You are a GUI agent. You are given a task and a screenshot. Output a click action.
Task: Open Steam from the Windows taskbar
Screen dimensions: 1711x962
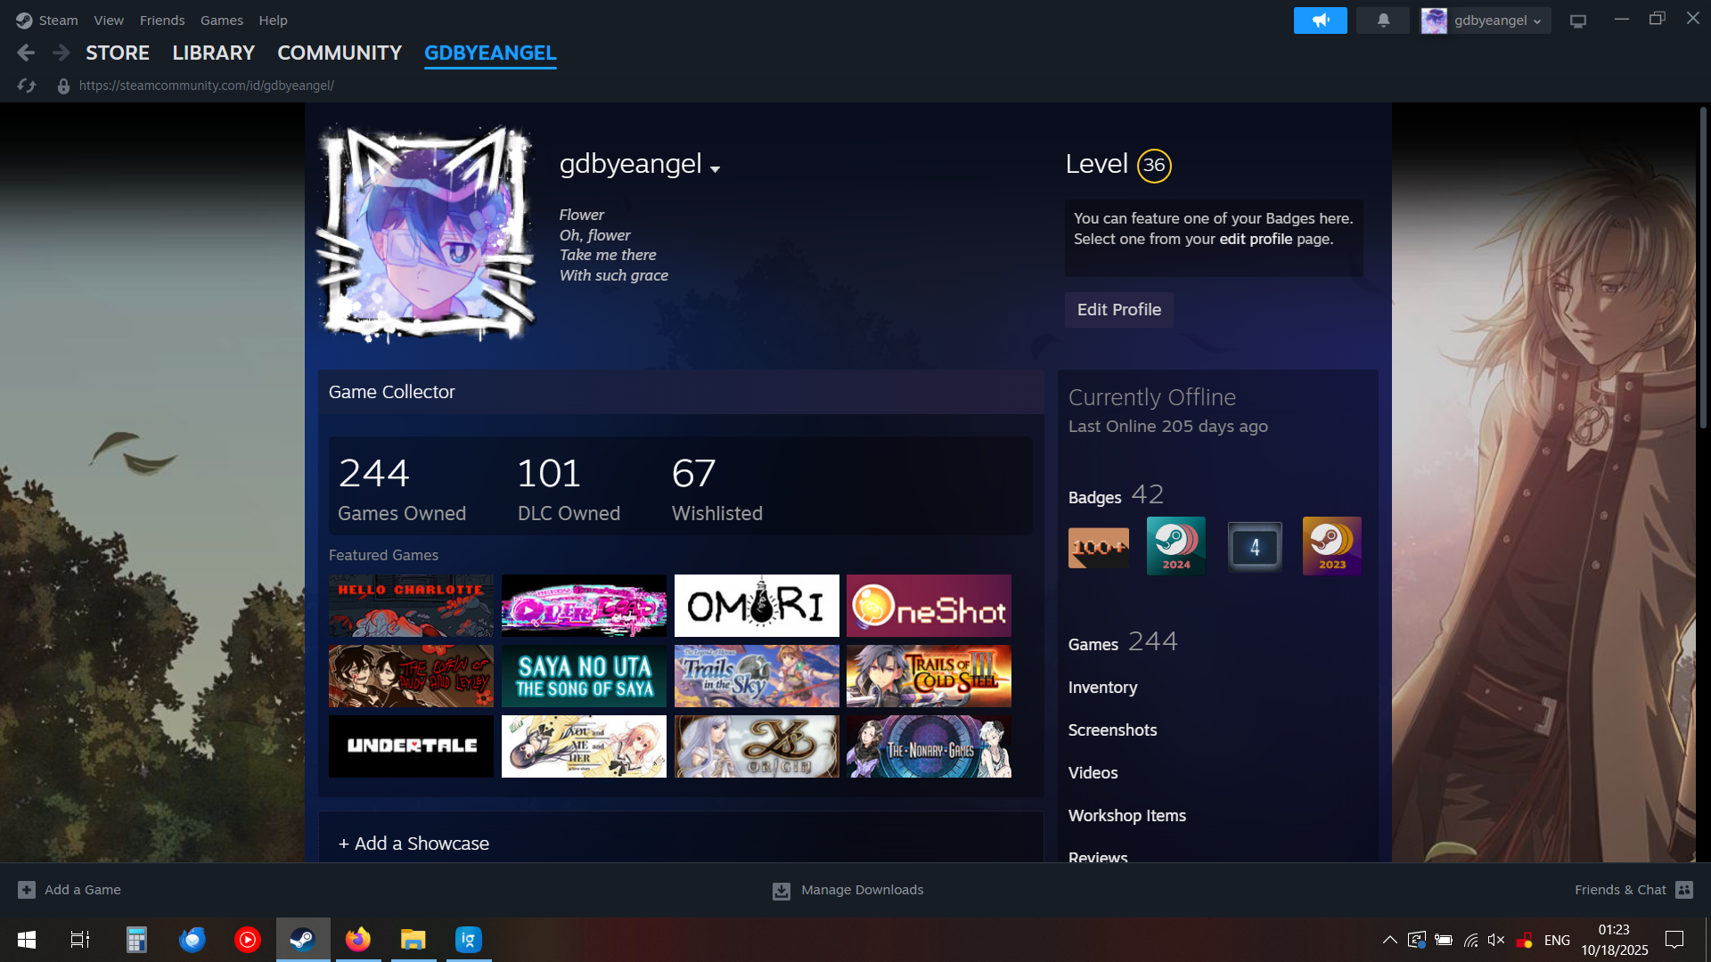coord(303,940)
